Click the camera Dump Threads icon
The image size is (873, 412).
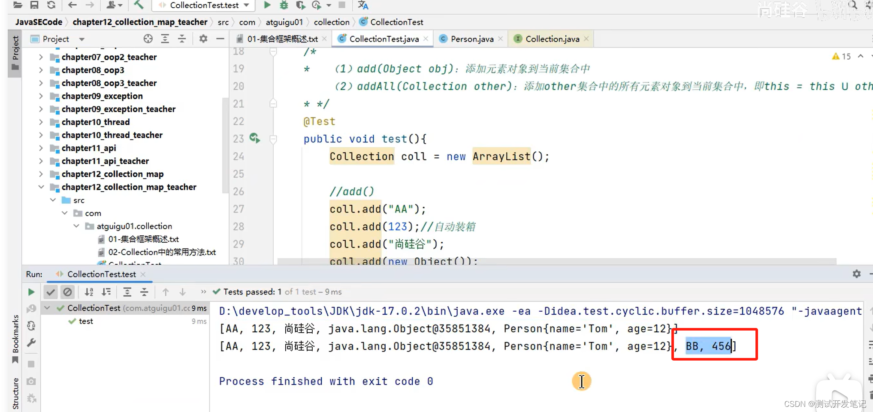tap(31, 381)
